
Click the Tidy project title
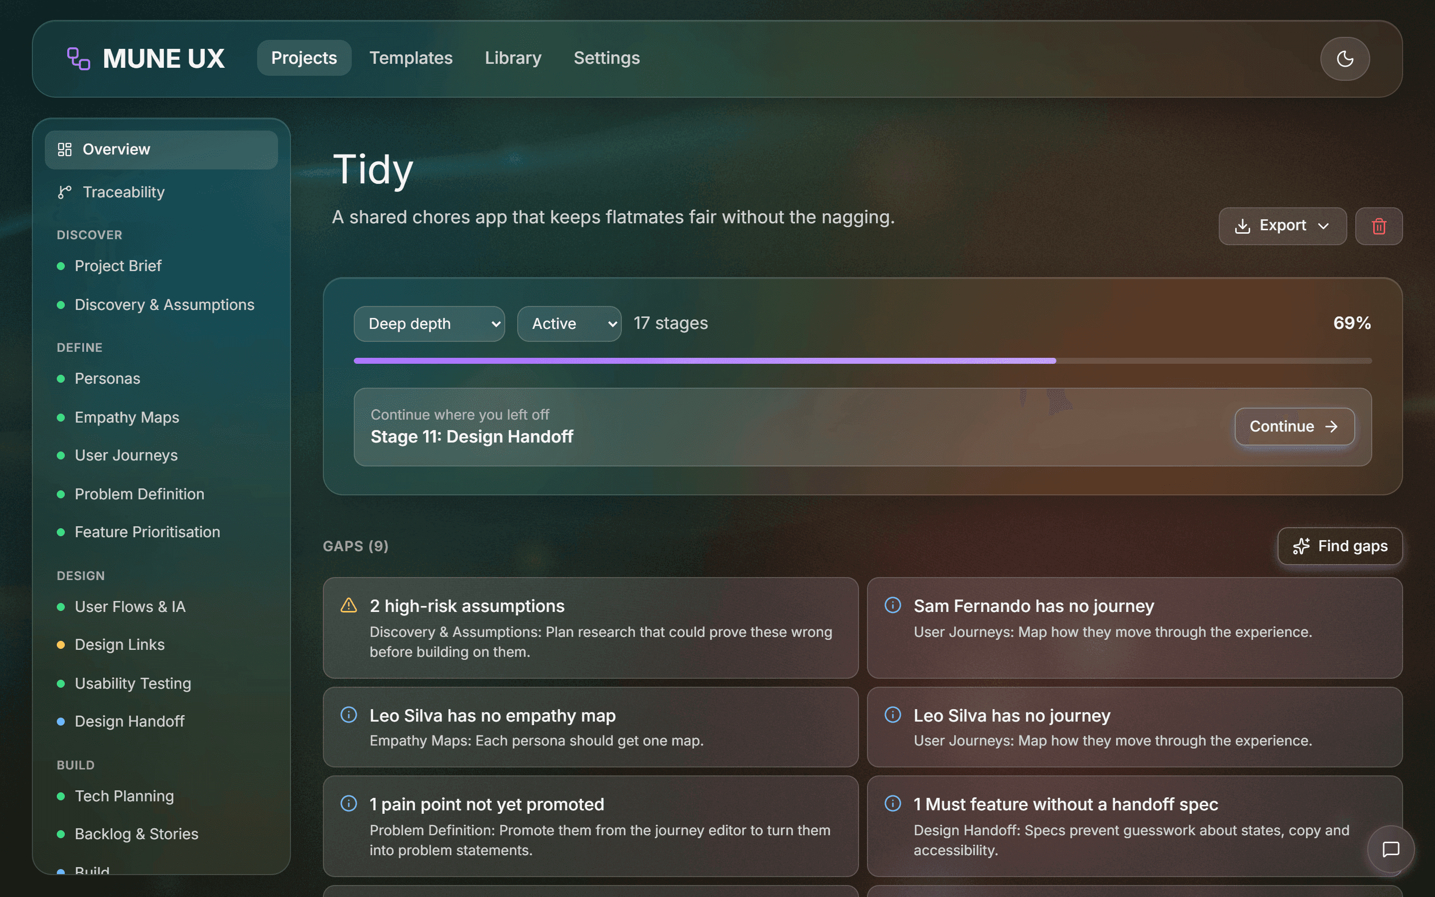373,169
